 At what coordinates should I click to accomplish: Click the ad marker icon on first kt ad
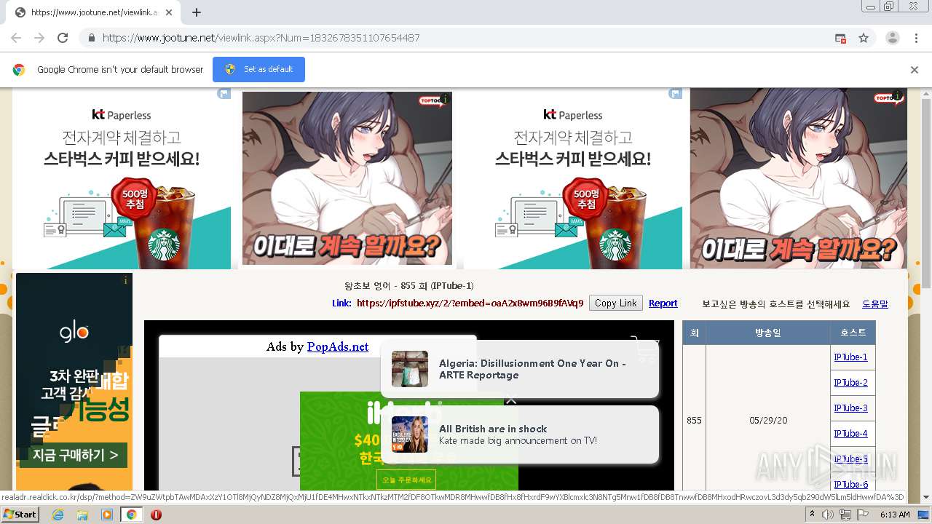tap(224, 94)
